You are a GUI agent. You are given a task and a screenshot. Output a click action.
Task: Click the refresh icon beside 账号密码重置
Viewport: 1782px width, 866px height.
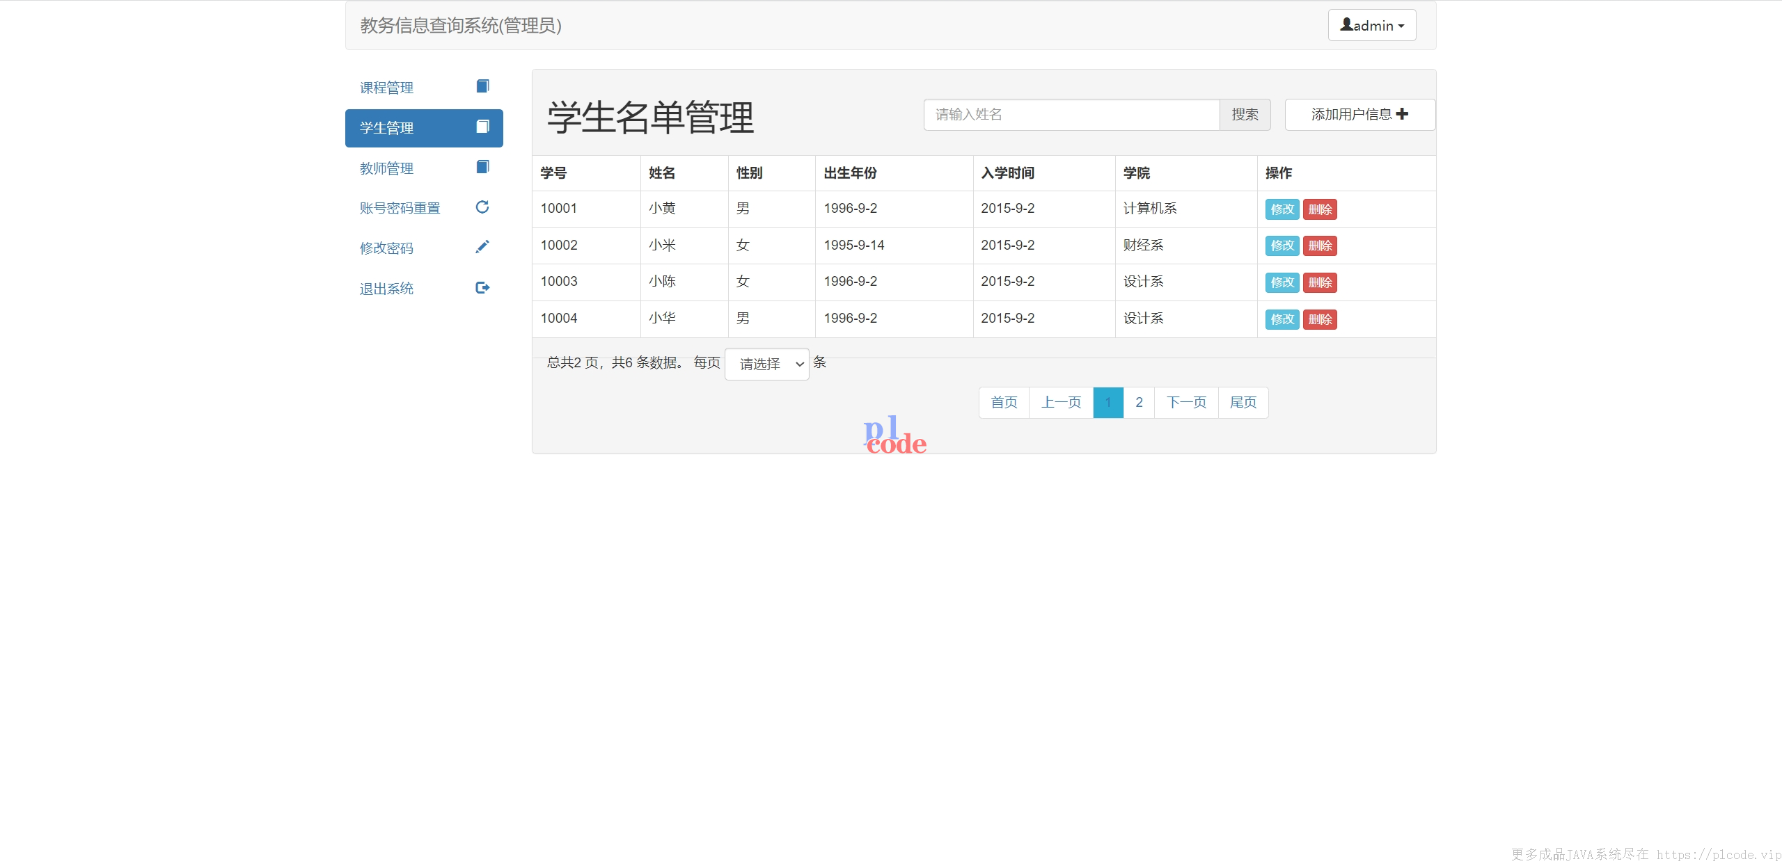click(482, 207)
